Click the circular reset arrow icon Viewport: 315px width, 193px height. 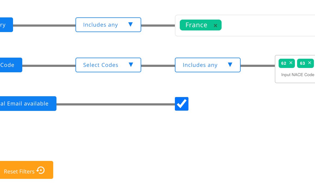(x=41, y=170)
